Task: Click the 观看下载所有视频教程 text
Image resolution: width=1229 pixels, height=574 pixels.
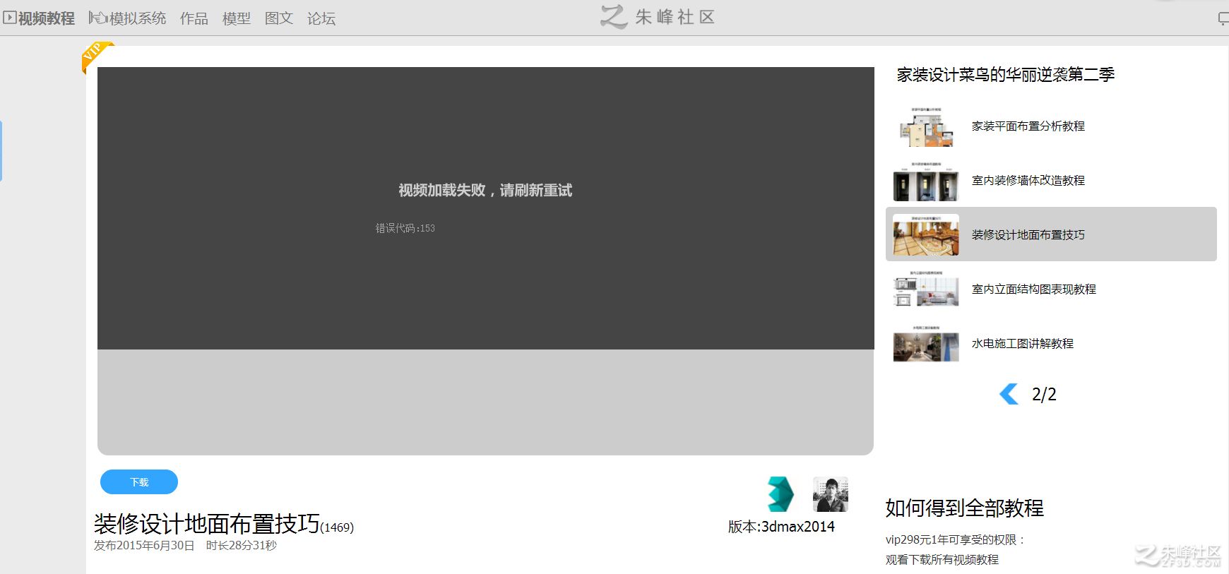Action: 942,560
